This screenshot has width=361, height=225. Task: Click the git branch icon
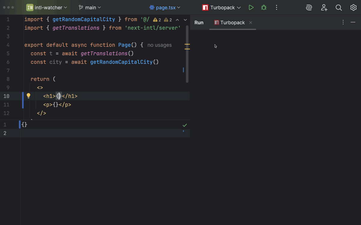pos(81,7)
